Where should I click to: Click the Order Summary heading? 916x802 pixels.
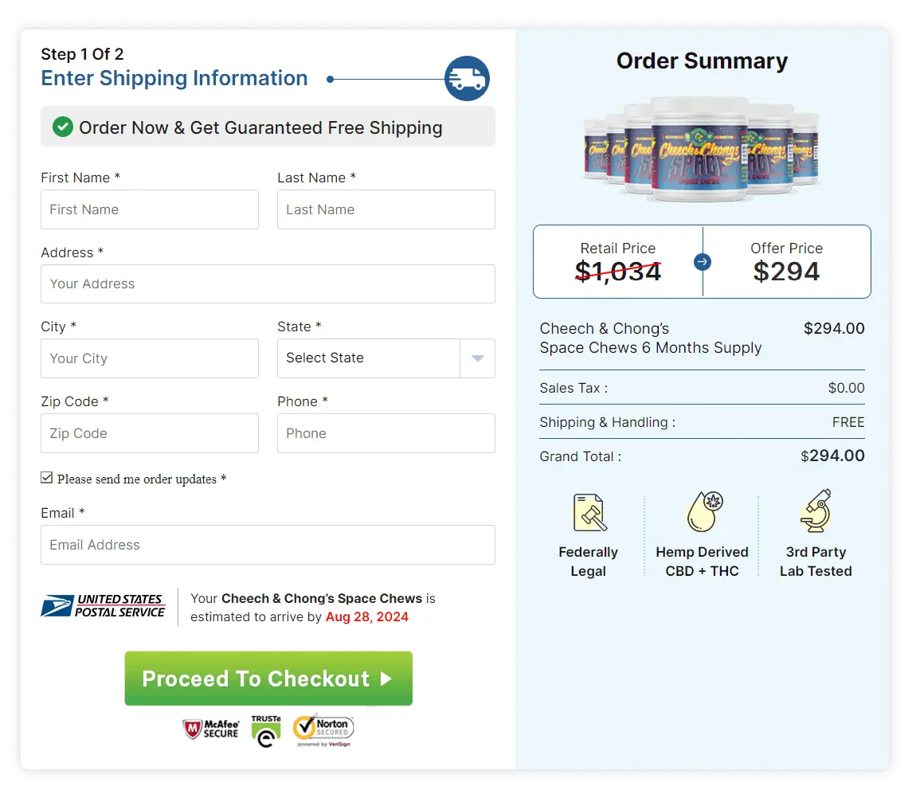click(x=702, y=61)
